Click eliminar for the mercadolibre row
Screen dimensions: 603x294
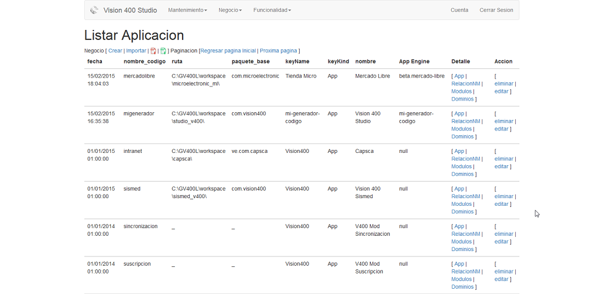504,83
